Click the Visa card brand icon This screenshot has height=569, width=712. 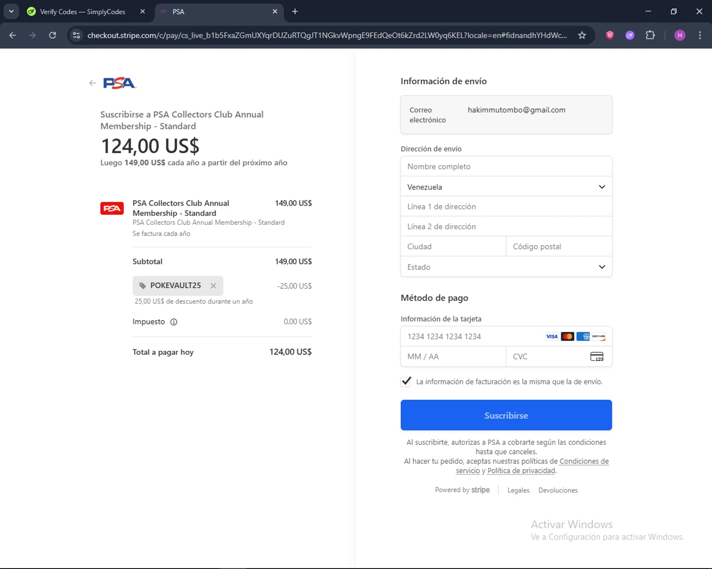tap(552, 337)
